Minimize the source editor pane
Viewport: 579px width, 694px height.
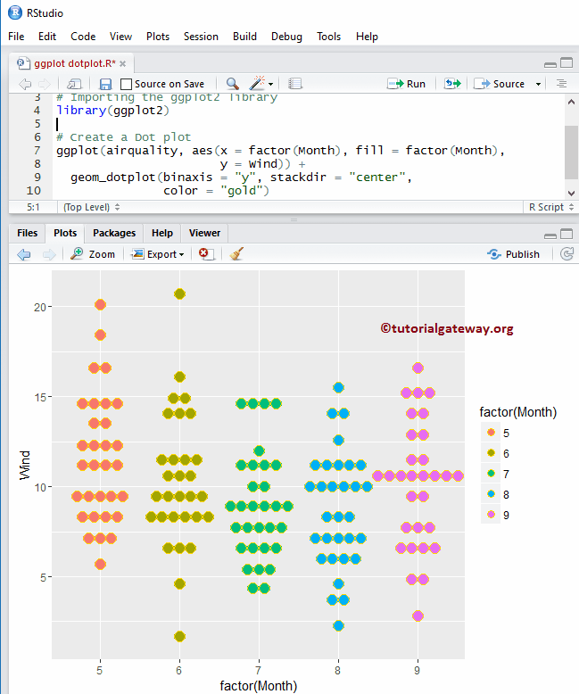(x=550, y=64)
